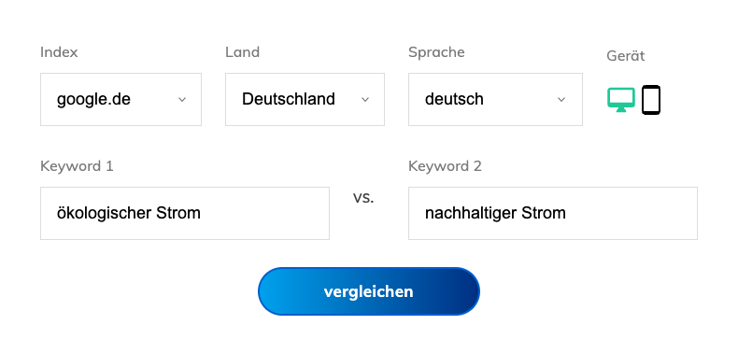Click the 'vs.' text between keywords

[363, 198]
